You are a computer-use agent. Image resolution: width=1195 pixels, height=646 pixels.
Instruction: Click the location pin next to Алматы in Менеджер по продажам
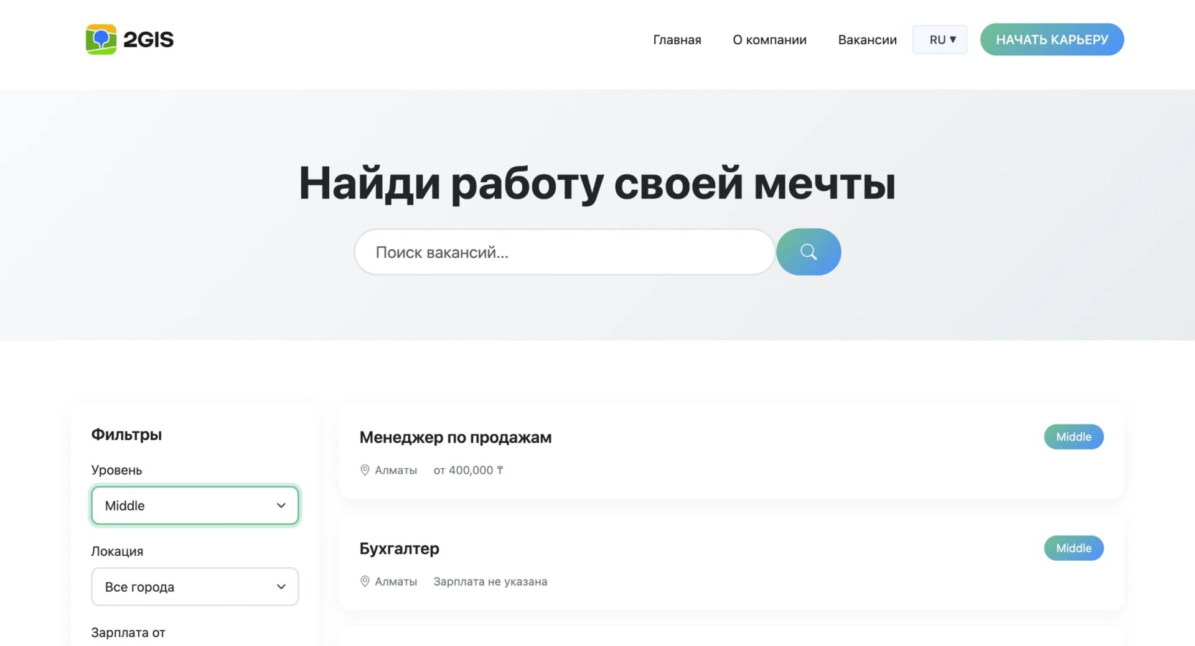click(365, 470)
